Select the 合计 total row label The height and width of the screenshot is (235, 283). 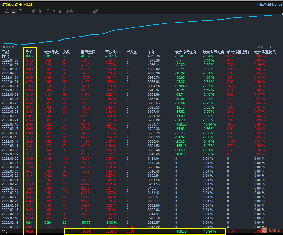pos(5,231)
